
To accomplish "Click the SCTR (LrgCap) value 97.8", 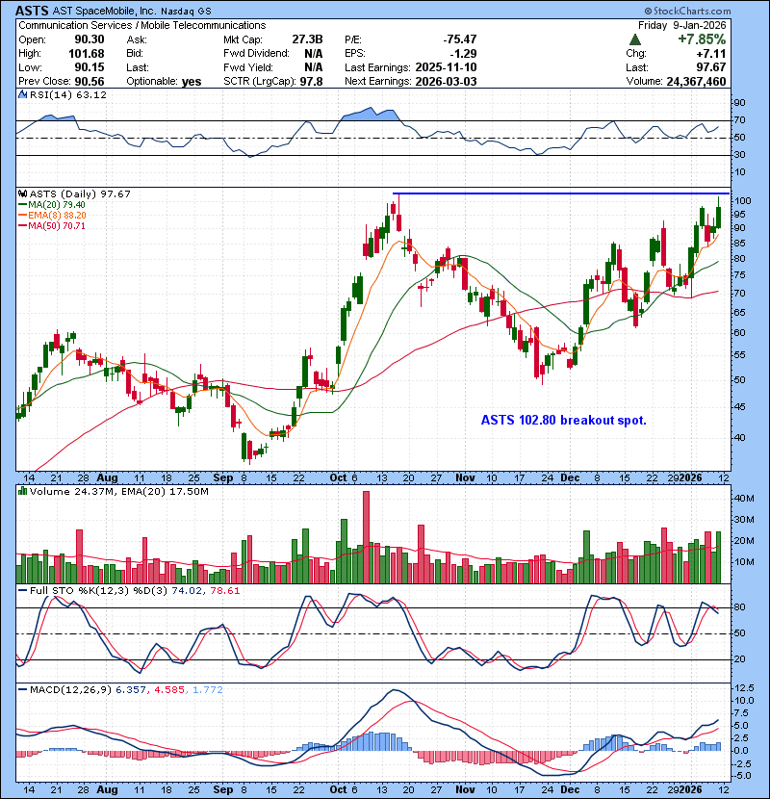I will pyautogui.click(x=311, y=82).
